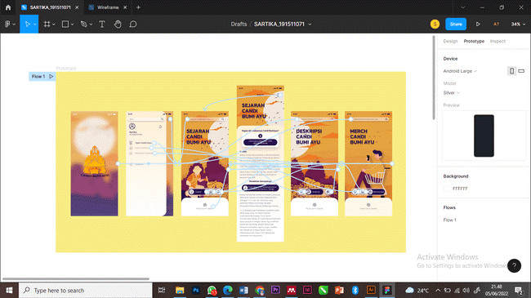Open Word from the taskbar
531x298 pixels.
pos(243,290)
